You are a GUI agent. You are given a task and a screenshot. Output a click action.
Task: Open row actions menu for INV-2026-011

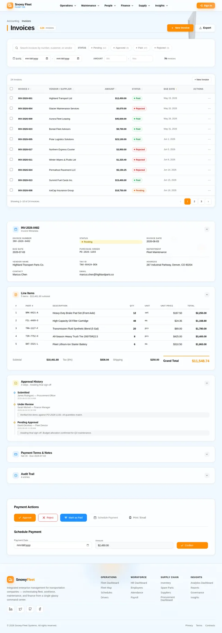click(209, 160)
